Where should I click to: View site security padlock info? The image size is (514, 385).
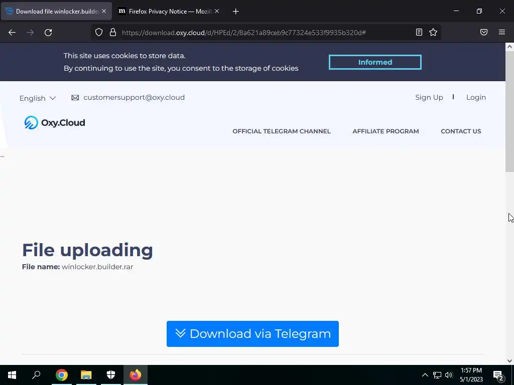point(113,32)
